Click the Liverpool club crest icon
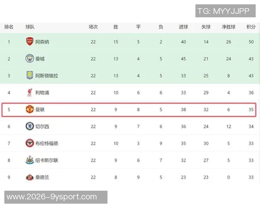This screenshot has height=208, width=260. point(29,92)
